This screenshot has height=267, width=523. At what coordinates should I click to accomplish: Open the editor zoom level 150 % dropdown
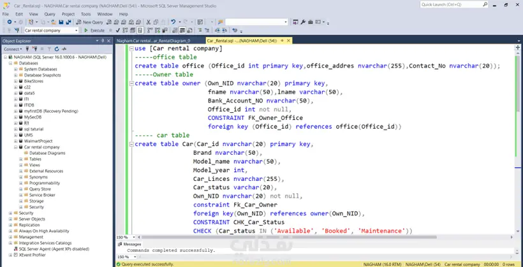(x=134, y=237)
